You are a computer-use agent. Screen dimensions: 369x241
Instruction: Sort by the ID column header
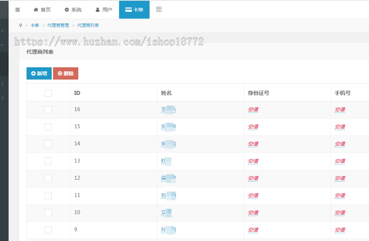click(x=77, y=93)
